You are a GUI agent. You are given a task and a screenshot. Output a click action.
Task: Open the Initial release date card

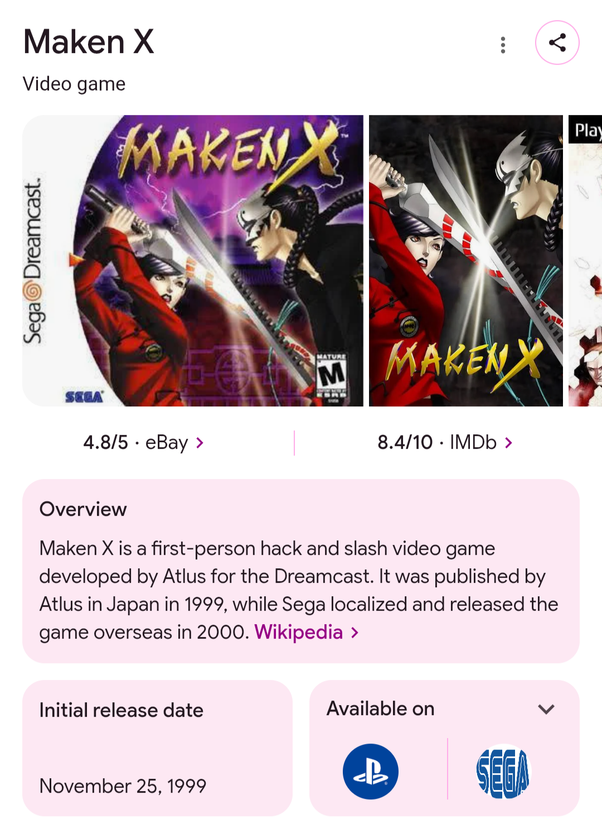[x=157, y=747]
